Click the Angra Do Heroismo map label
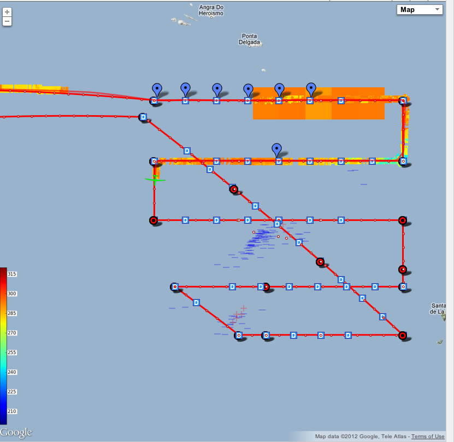454x442 pixels. coord(213,10)
